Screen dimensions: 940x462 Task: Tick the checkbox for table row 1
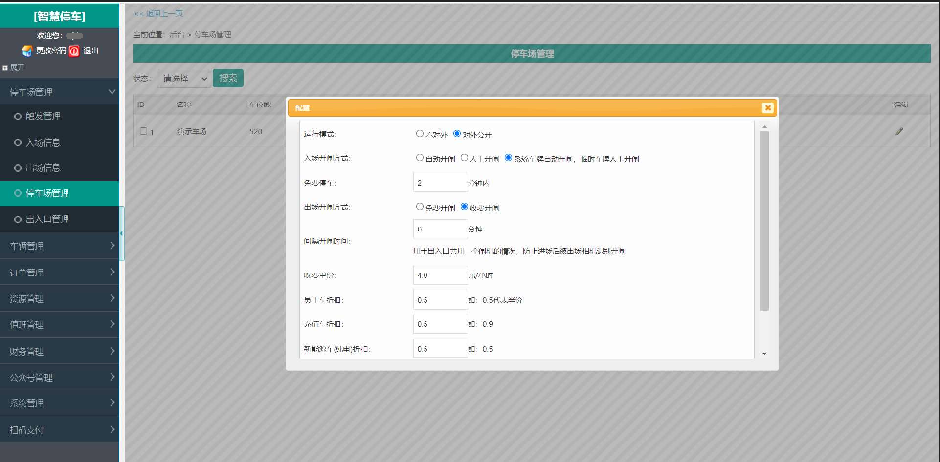(143, 131)
